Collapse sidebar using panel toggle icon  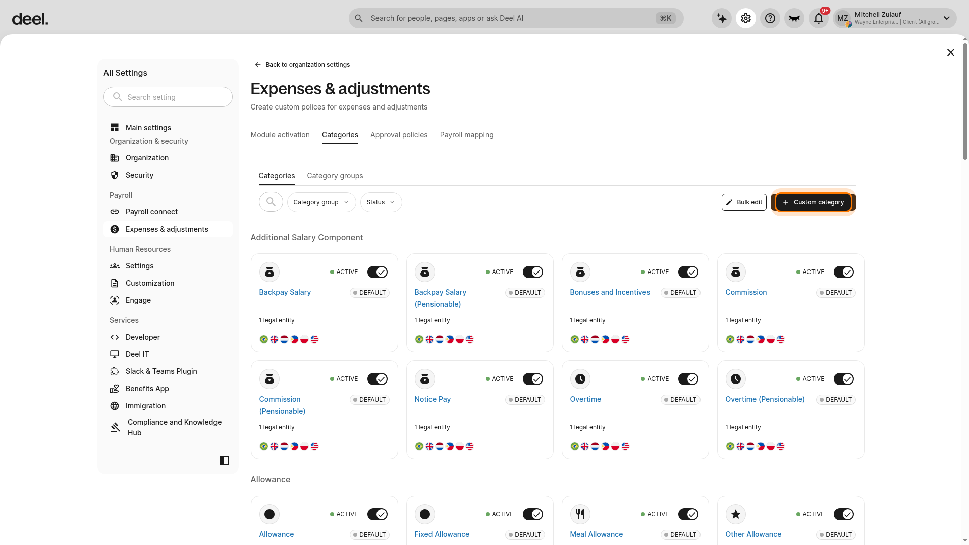[x=225, y=460]
